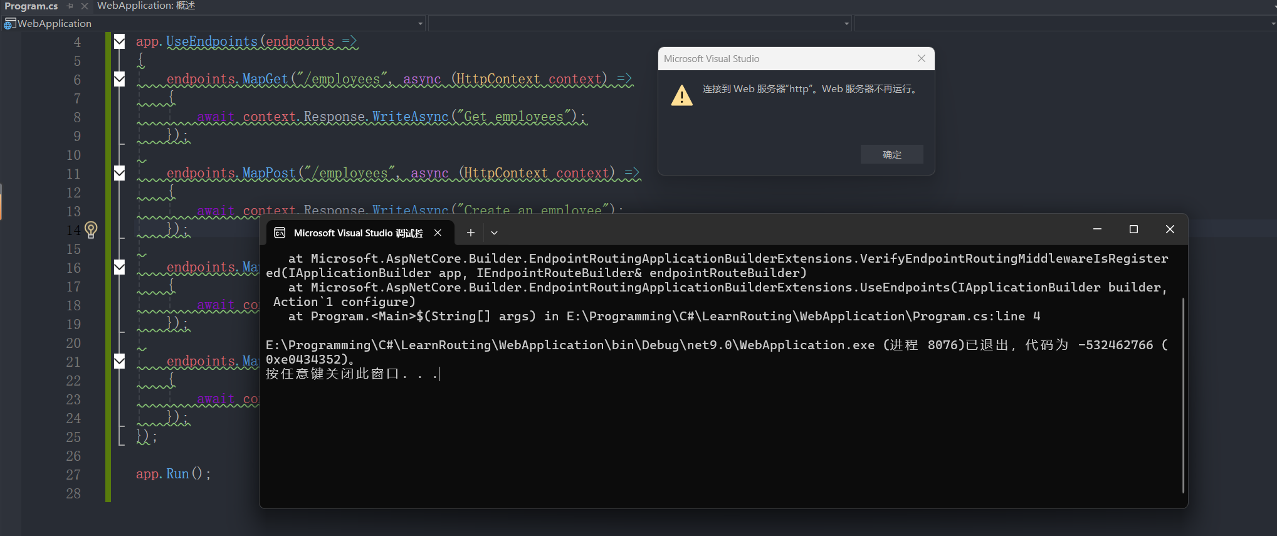
Task: Collapse the app.UseEndpoints block on line 4
Action: (119, 42)
